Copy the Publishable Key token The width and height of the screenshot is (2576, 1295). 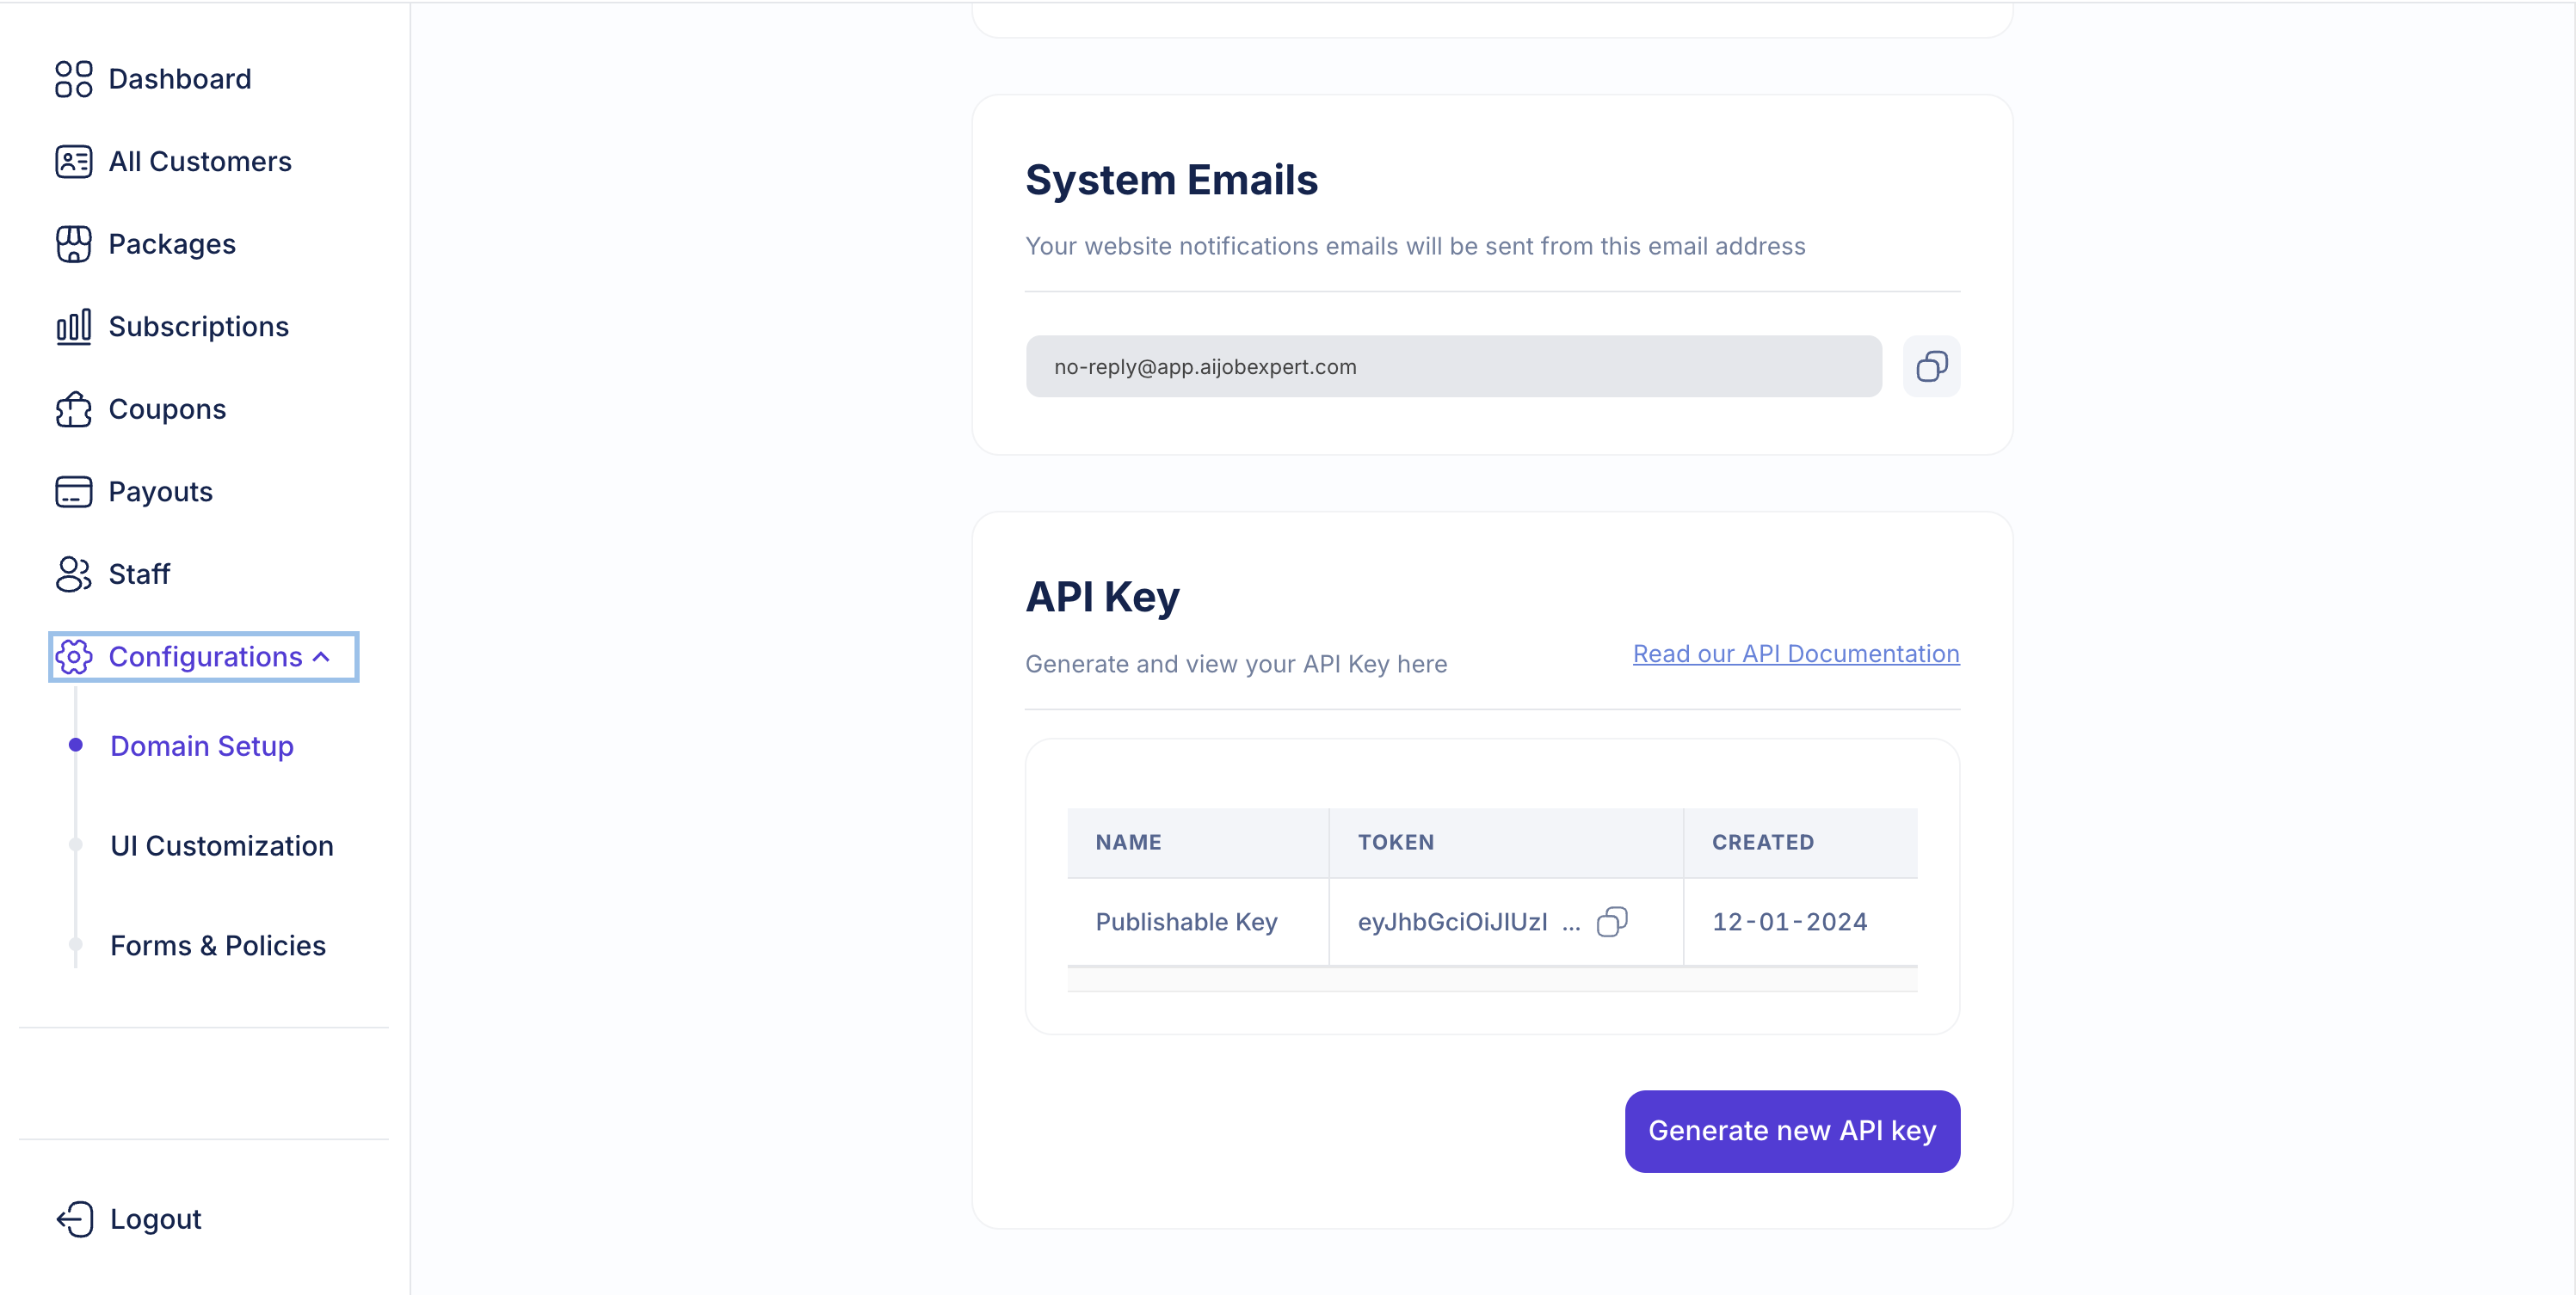coord(1612,921)
